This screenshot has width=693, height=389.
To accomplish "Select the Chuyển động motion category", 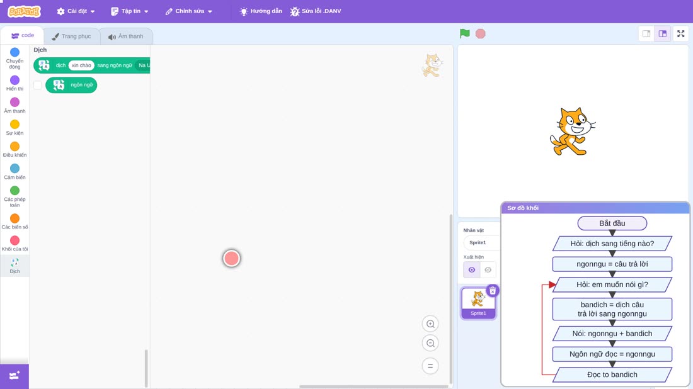I will point(14,59).
